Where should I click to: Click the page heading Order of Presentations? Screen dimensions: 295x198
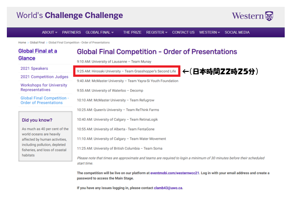[x=157, y=52]
